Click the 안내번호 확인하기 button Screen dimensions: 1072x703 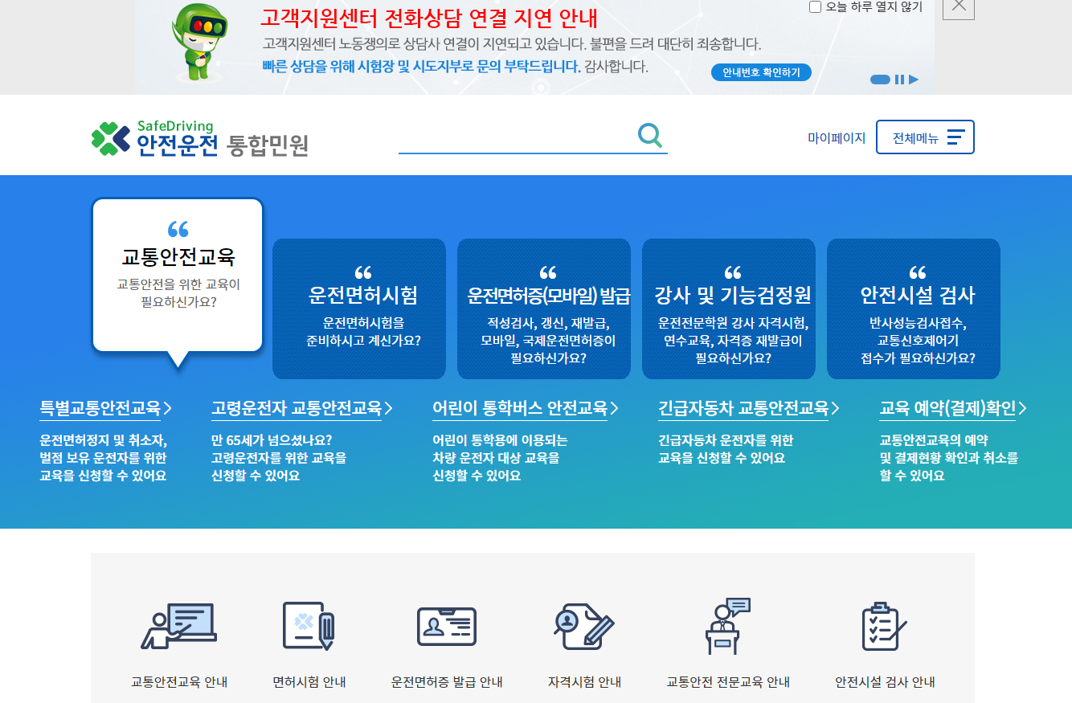[760, 72]
